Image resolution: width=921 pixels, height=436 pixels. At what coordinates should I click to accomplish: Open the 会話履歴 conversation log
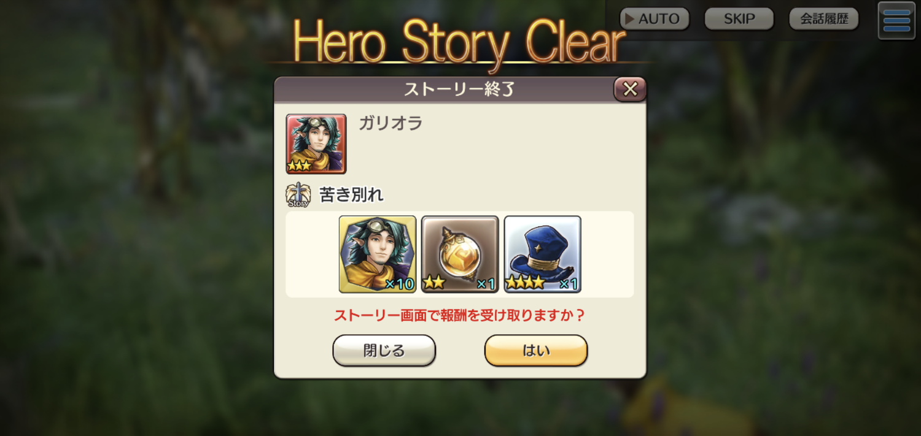[824, 19]
